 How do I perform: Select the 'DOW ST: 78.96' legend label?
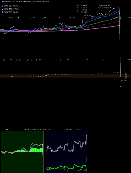click(x=11, y=6)
